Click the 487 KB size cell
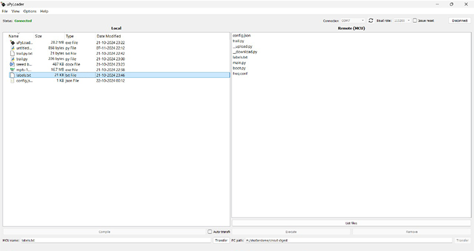474x251 pixels. (58, 64)
